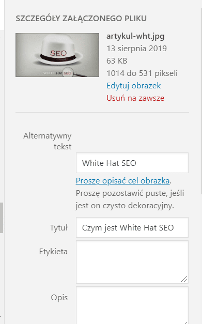Click the Alternatywny tekst label

coord(48,141)
